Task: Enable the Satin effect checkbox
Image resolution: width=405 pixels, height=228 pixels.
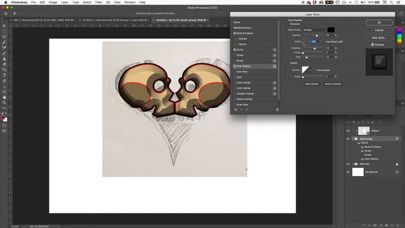Action: pyautogui.click(x=235, y=77)
